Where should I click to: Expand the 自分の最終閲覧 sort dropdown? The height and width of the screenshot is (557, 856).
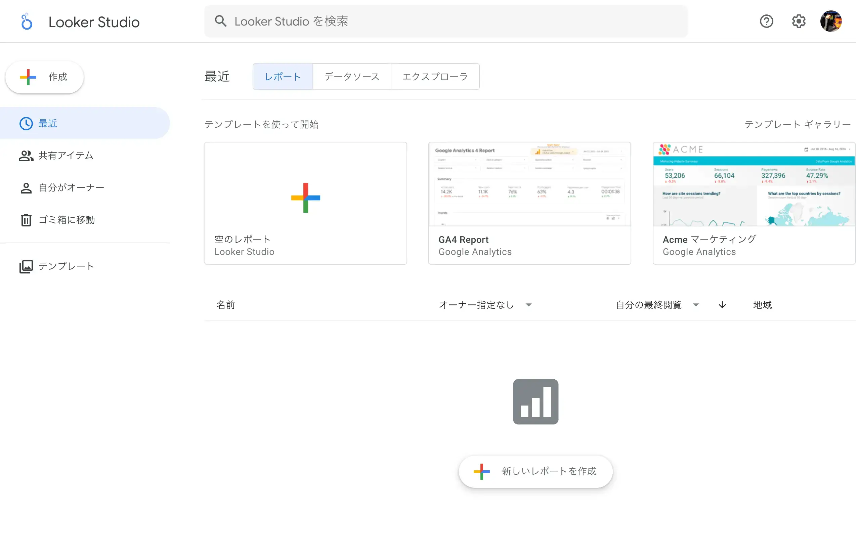pos(657,305)
